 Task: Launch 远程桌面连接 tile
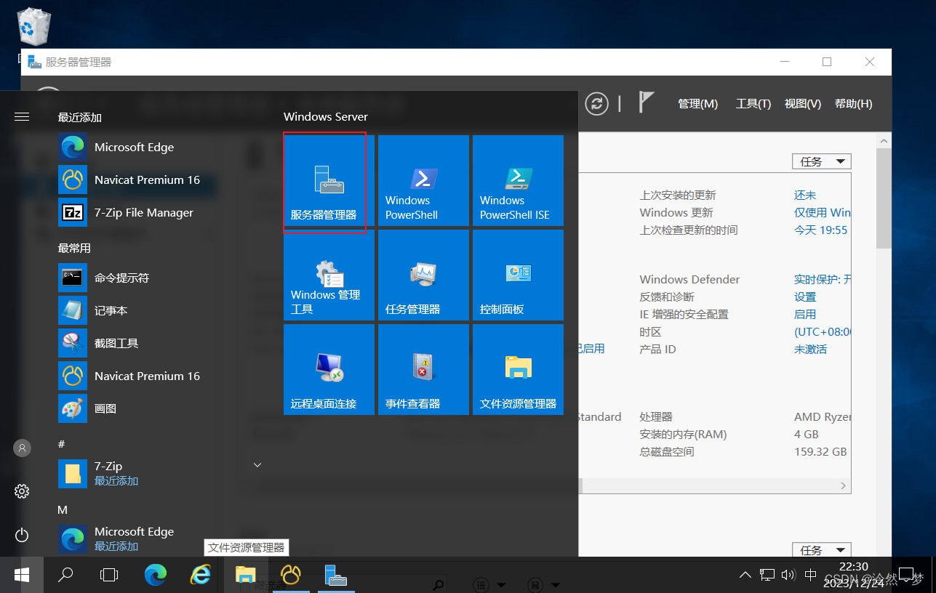coord(329,369)
